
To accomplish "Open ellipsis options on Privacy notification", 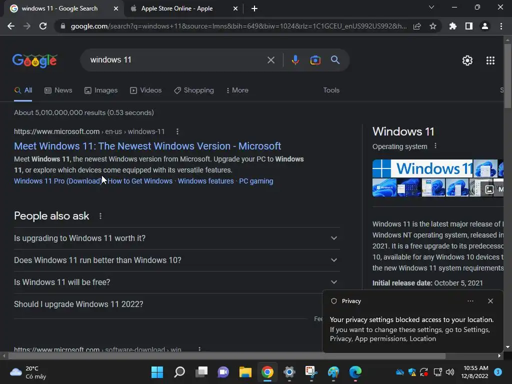I will coord(470,301).
